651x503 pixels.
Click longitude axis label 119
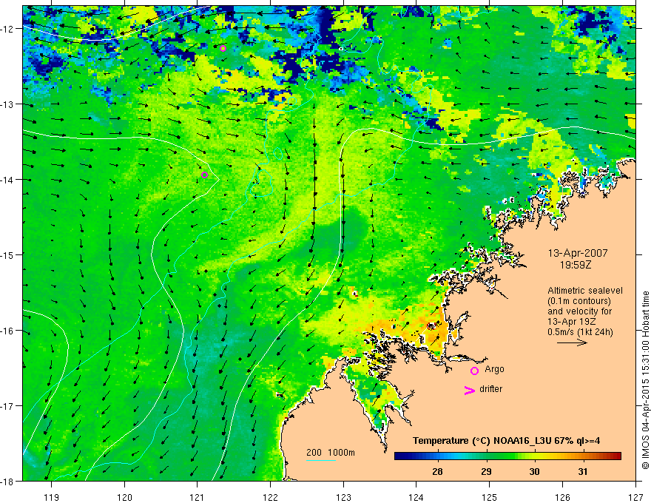pyautogui.click(x=52, y=497)
